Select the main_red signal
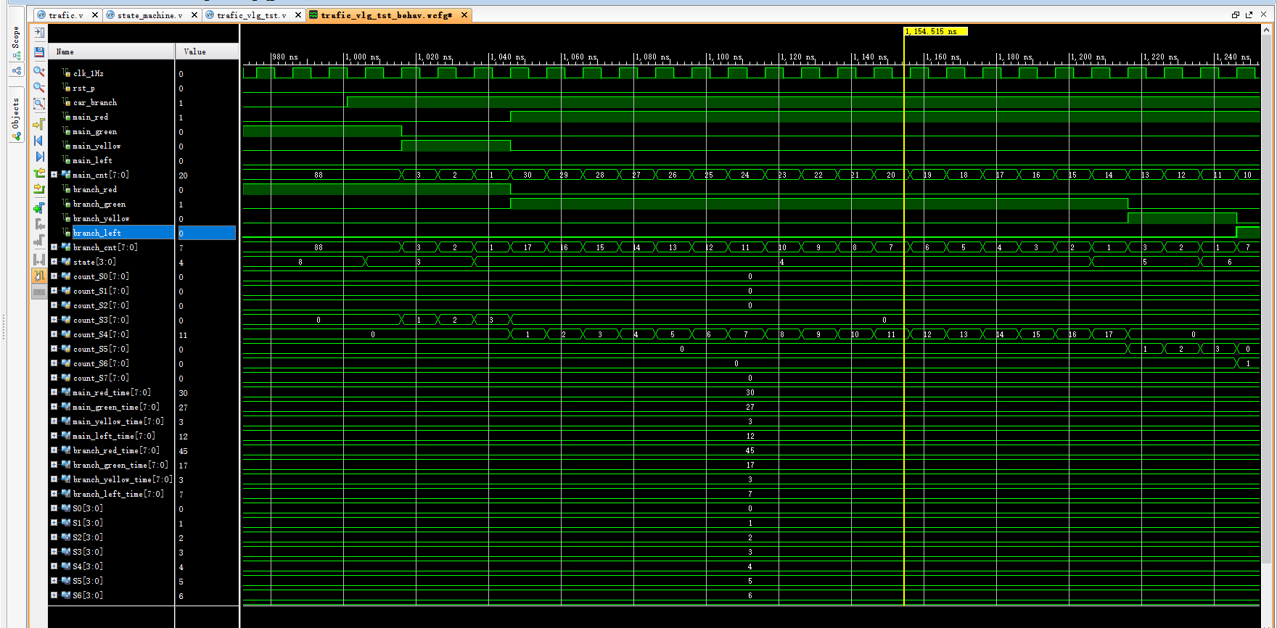The width and height of the screenshot is (1277, 628). (x=90, y=117)
